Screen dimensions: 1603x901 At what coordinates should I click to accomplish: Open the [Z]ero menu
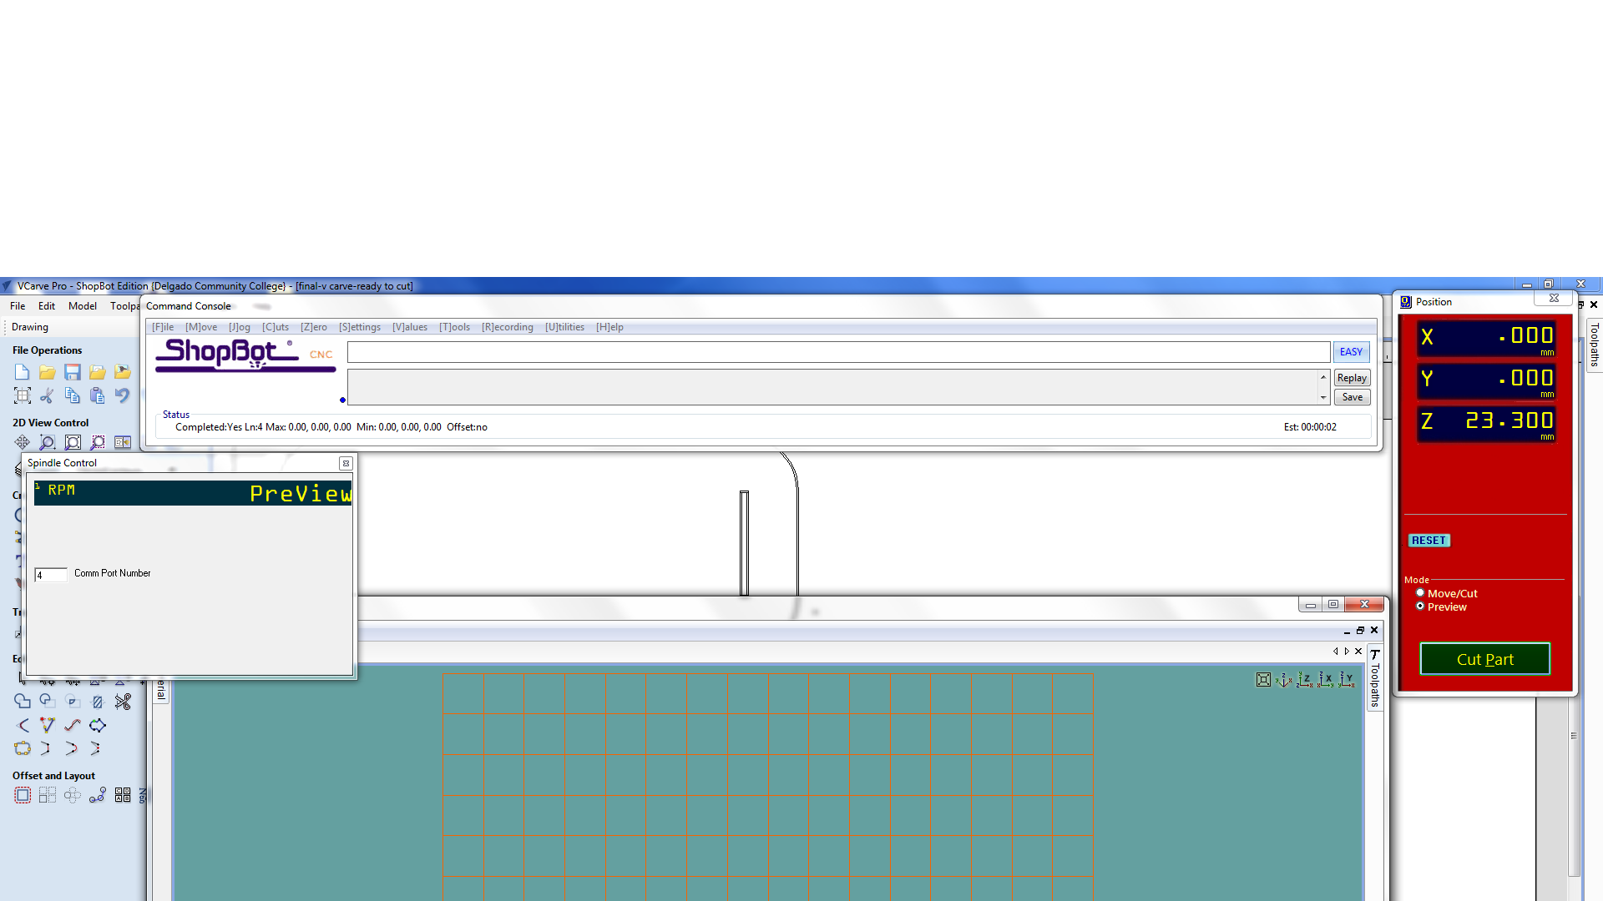click(x=314, y=327)
